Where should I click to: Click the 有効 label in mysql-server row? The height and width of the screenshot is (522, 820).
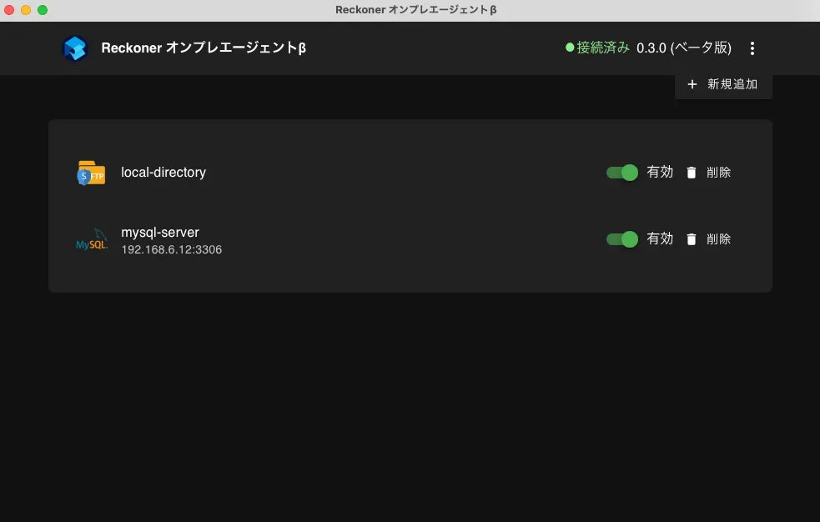click(660, 238)
